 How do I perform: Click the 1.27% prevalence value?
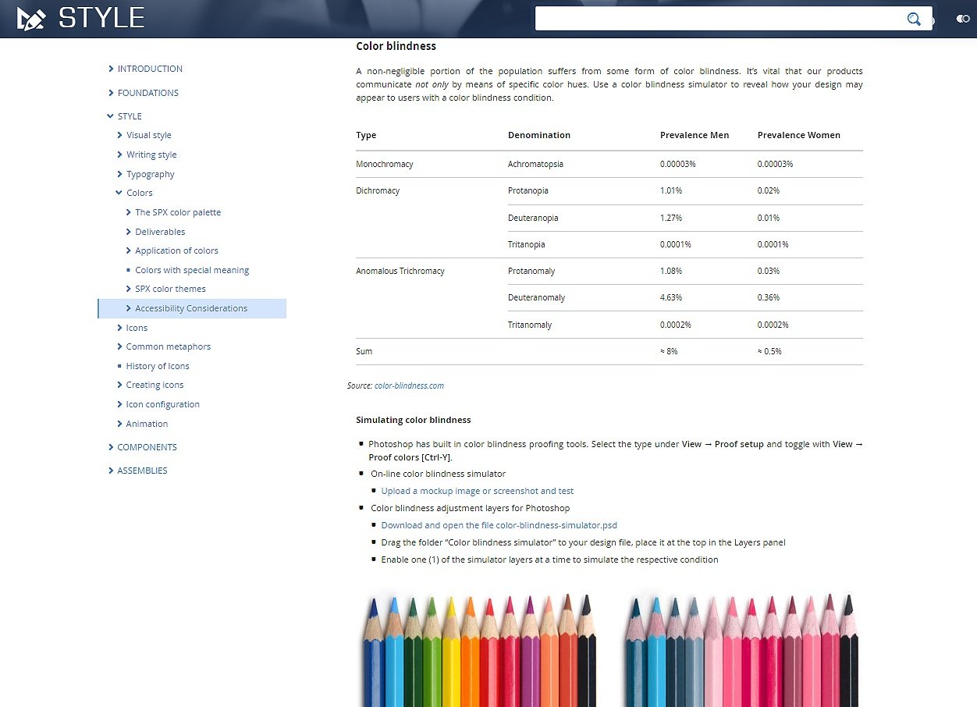(671, 218)
